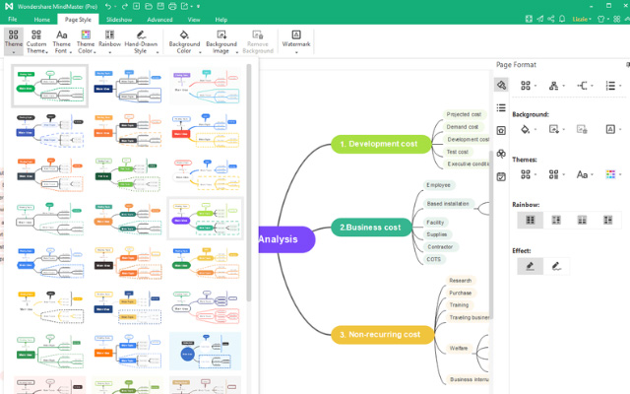Viewport: 630px width, 394px height.
Task: Open the Lizzie account dropdown
Action: click(x=582, y=19)
